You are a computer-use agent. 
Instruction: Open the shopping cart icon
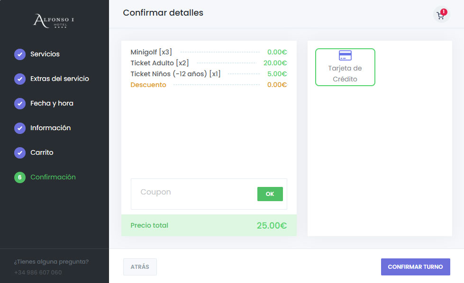pos(440,16)
